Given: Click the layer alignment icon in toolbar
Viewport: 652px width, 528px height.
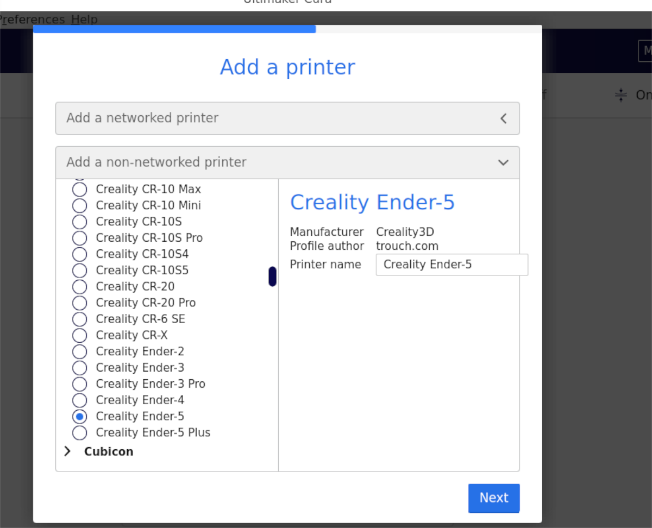Looking at the screenshot, I should tap(620, 96).
